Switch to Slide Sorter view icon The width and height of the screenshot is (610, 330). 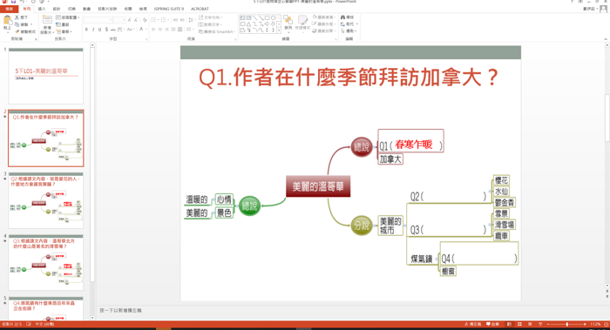[x=519, y=324]
